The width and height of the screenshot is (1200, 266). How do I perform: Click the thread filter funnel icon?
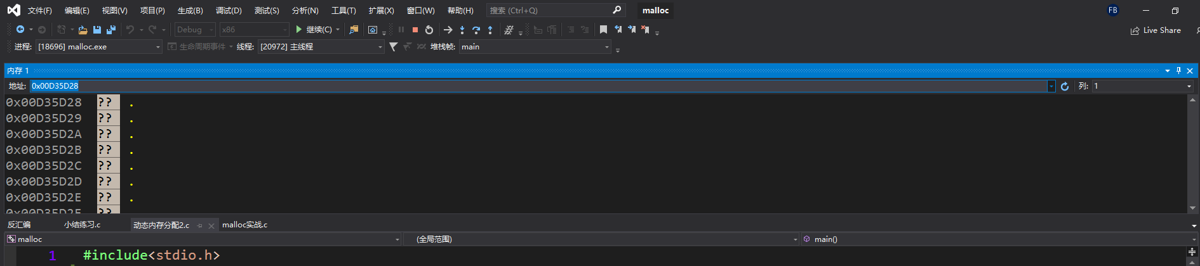[x=394, y=47]
